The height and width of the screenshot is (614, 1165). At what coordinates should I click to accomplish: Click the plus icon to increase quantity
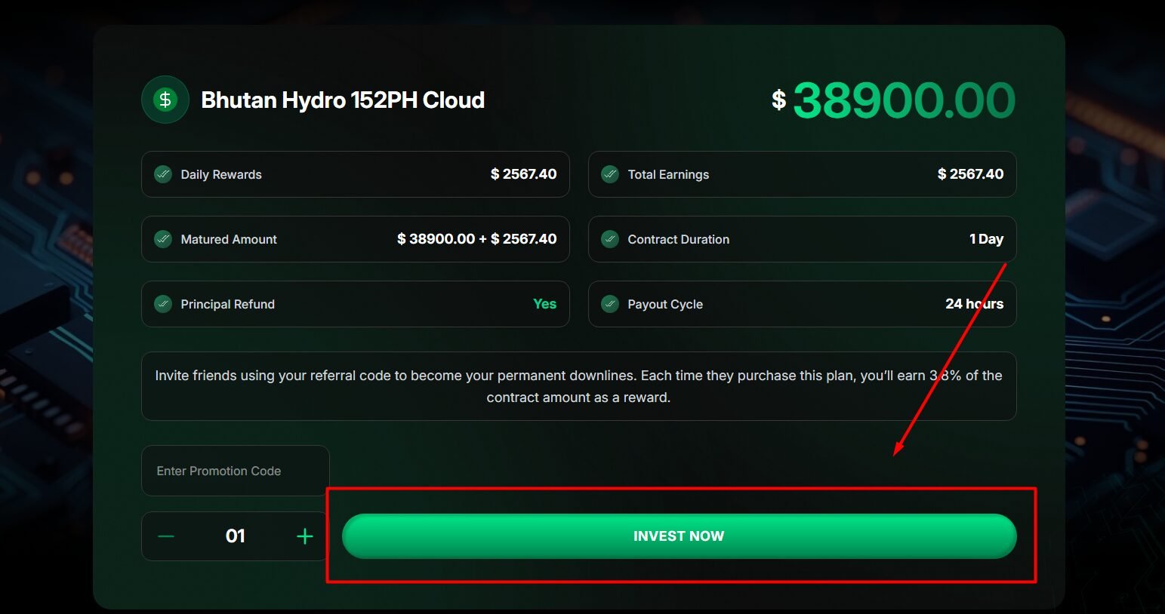coord(304,536)
